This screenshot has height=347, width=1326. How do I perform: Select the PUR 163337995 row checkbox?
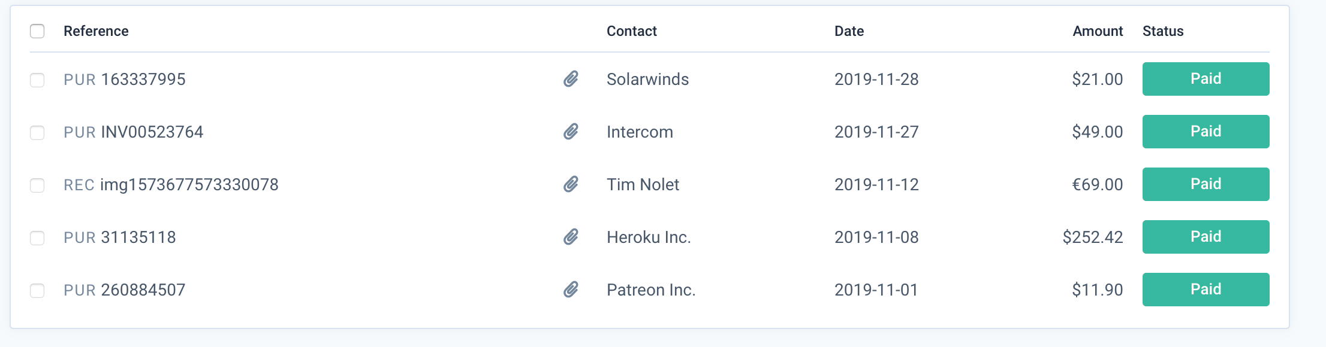point(37,80)
